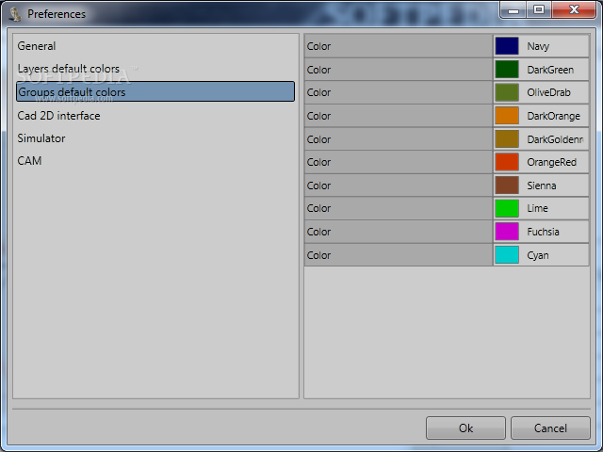Maximize the Preferences window
Viewport: 603px width, 452px height.
pyautogui.click(x=539, y=9)
